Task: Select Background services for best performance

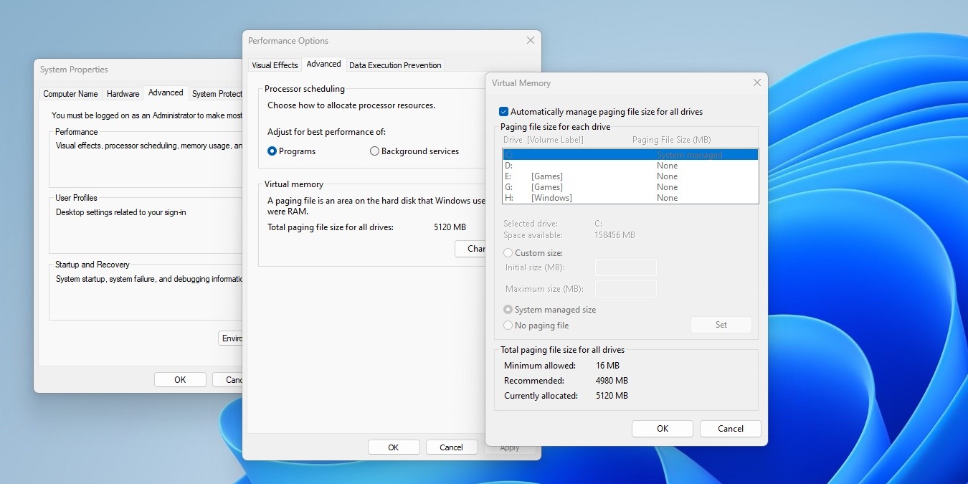Action: point(374,151)
